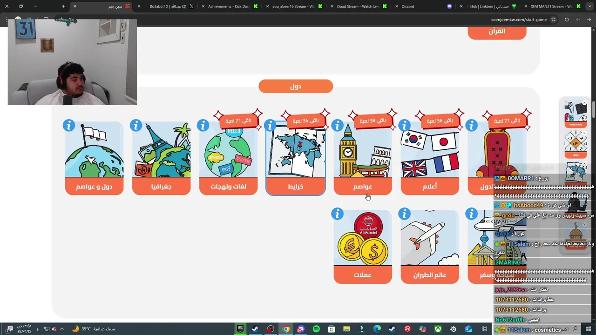
Task: Open Microsoft Edge from taskbar
Action: pos(377,329)
